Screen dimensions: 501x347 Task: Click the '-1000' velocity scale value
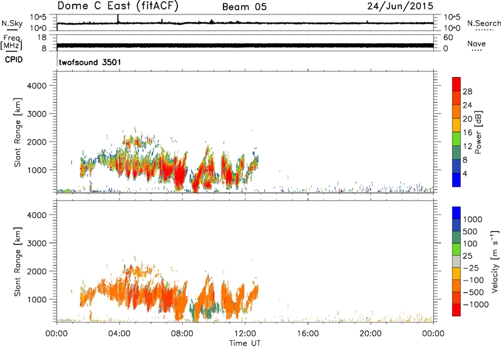pos(475,304)
